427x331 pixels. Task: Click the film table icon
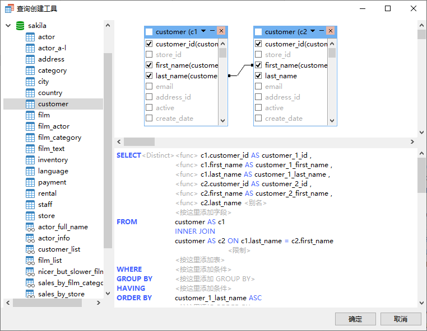pos(30,115)
